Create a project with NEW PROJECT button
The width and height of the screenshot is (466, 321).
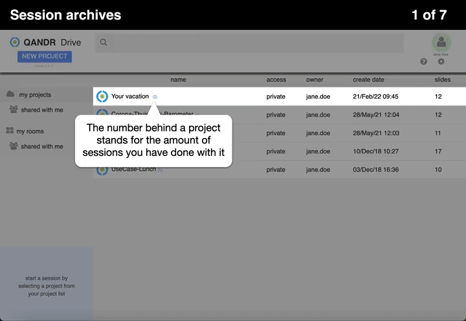pyautogui.click(x=45, y=56)
